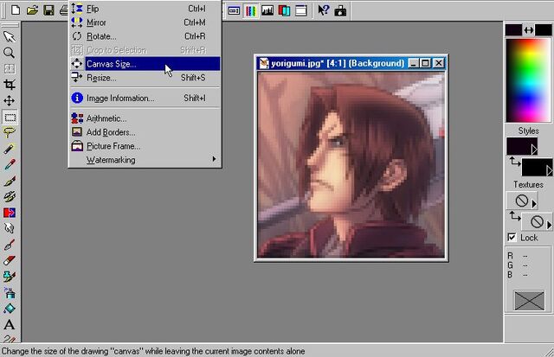The image size is (554, 357).
Task: Select the Freehand lasso tool
Action: pos(10,133)
